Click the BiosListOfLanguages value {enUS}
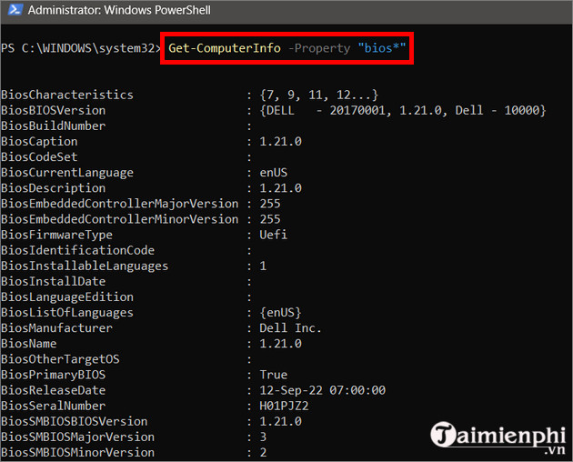573x462 pixels. [280, 313]
